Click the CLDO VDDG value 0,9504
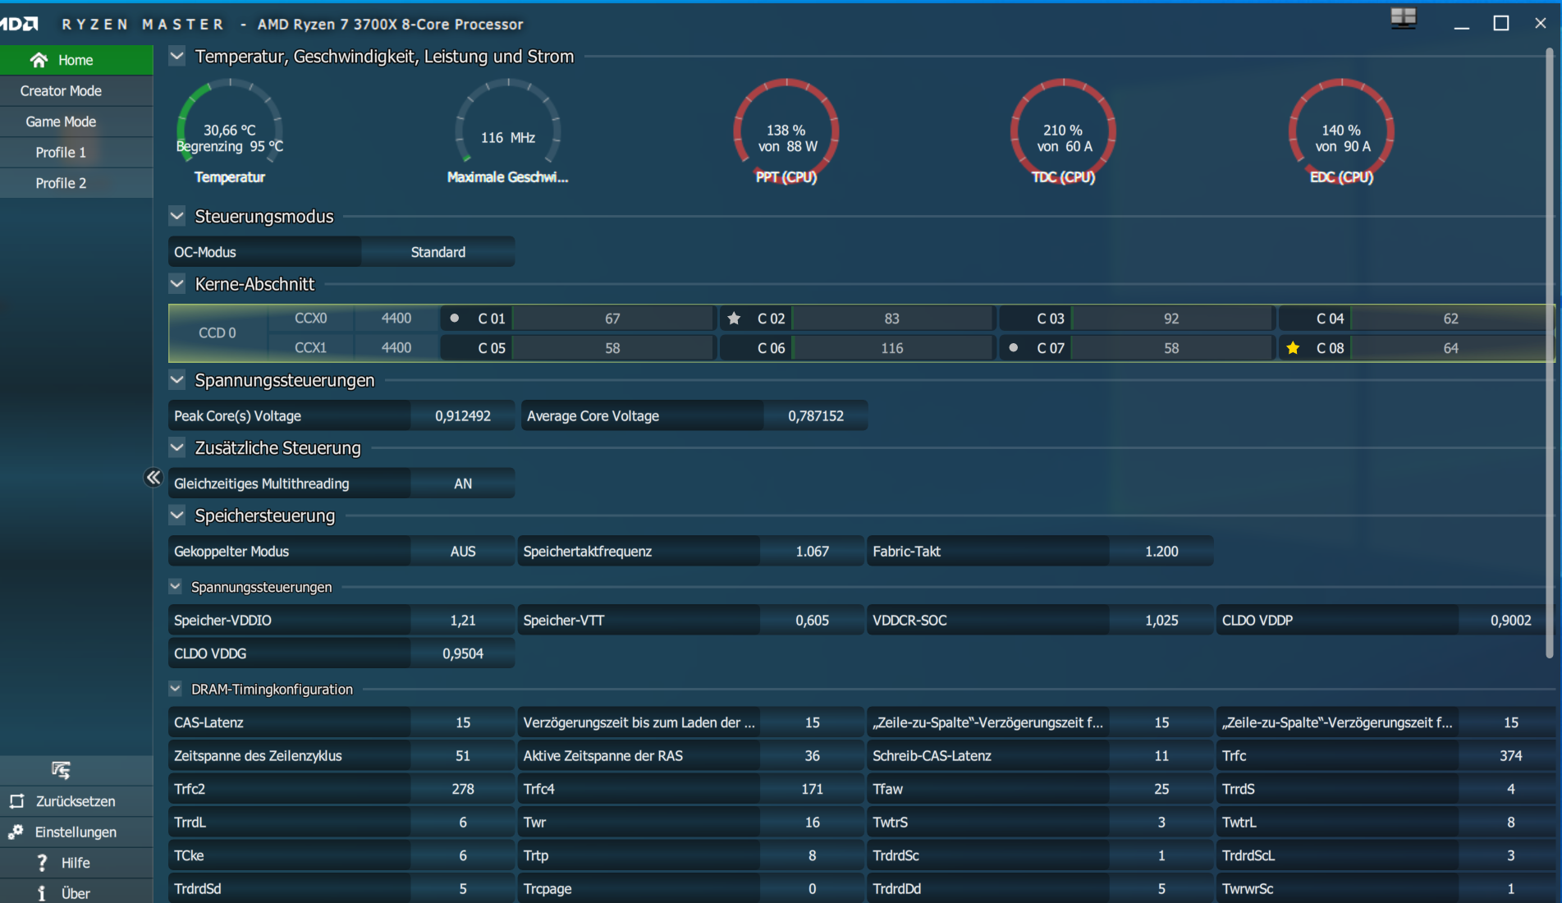The width and height of the screenshot is (1562, 903). coord(463,653)
